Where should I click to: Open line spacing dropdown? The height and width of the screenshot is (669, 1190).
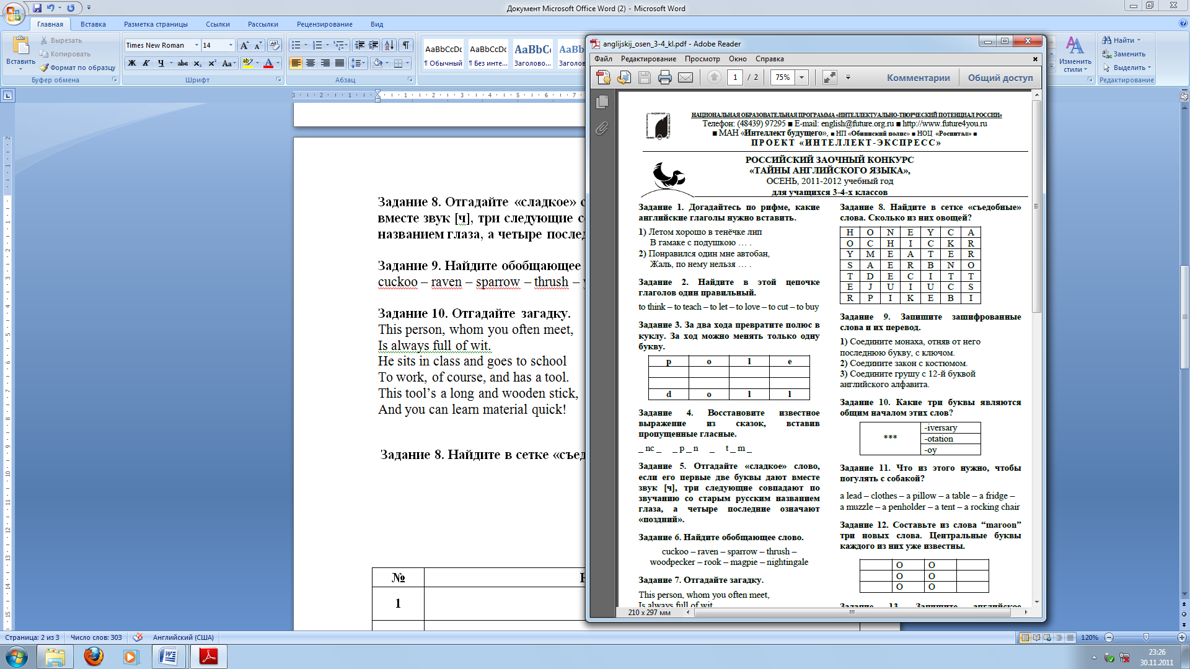358,63
